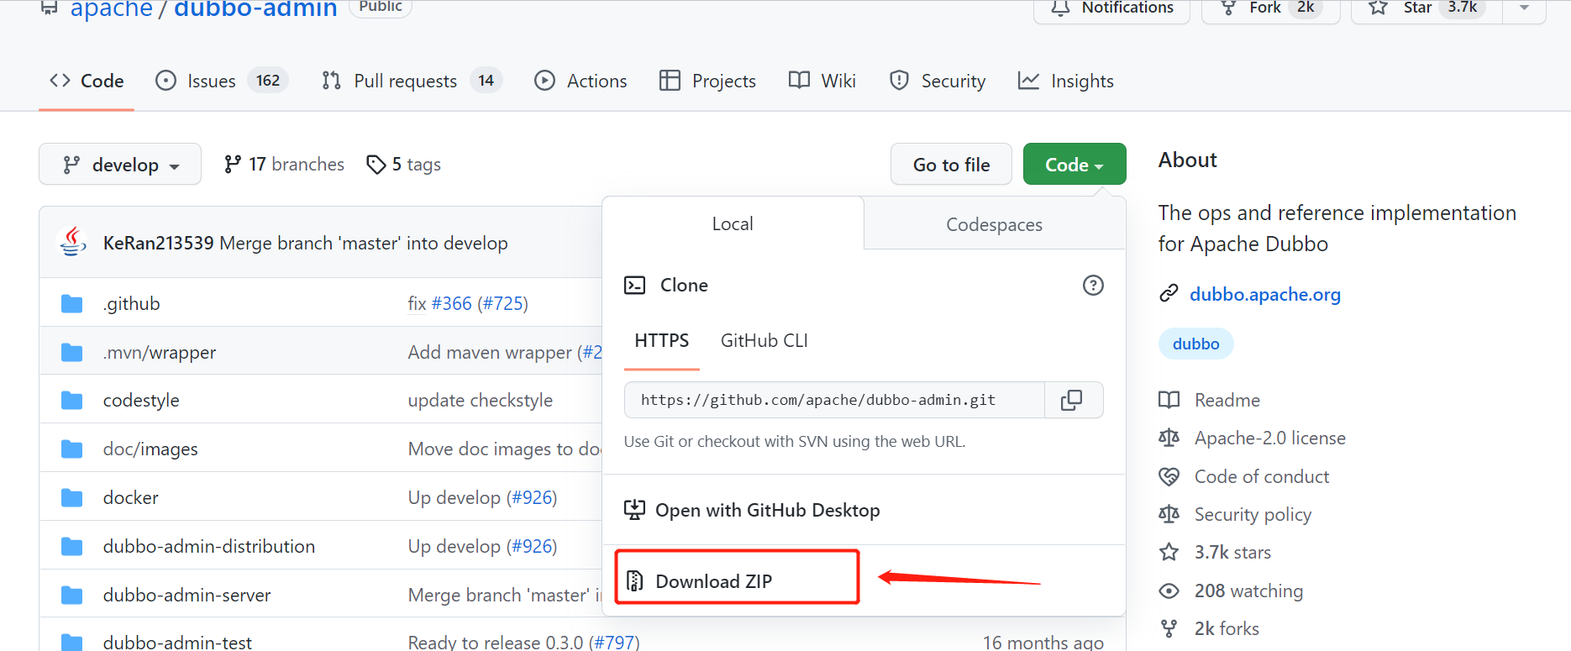Click the tag icon beside 5 tags
The height and width of the screenshot is (651, 1571).
(x=376, y=165)
